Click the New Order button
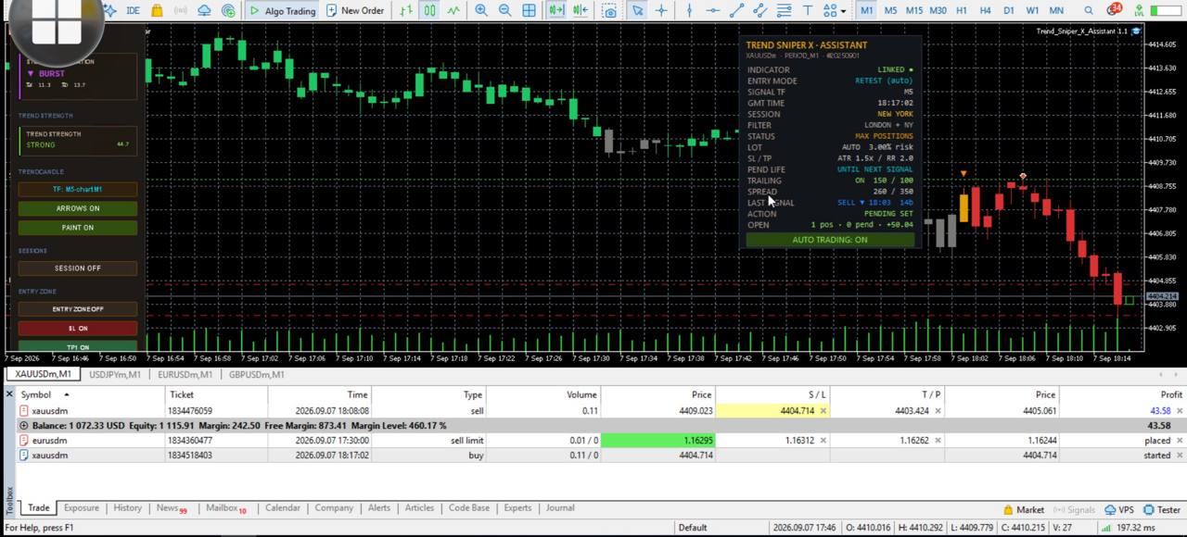The image size is (1187, 537). [x=354, y=10]
